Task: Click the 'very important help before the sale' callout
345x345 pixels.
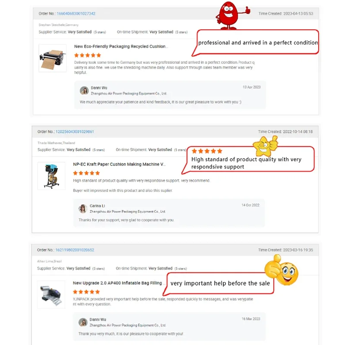Action: [x=220, y=283]
